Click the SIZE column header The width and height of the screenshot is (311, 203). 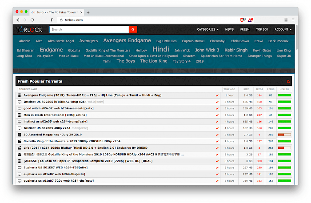click(x=246, y=89)
